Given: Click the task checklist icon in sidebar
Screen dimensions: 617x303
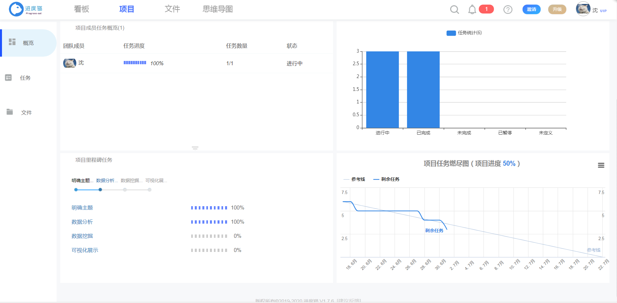Looking at the screenshot, I should (x=9, y=77).
